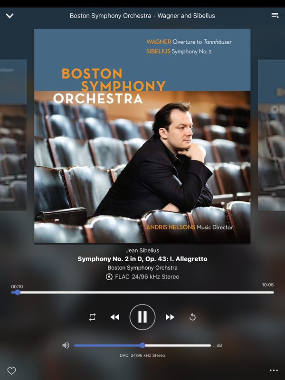The width and height of the screenshot is (285, 380).
Task: Skip back to previous track
Action: pyautogui.click(x=114, y=317)
